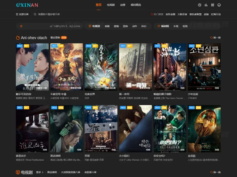Click the search box with 海量影片 placeholder
This screenshot has height=177, width=237.
tap(49, 14)
